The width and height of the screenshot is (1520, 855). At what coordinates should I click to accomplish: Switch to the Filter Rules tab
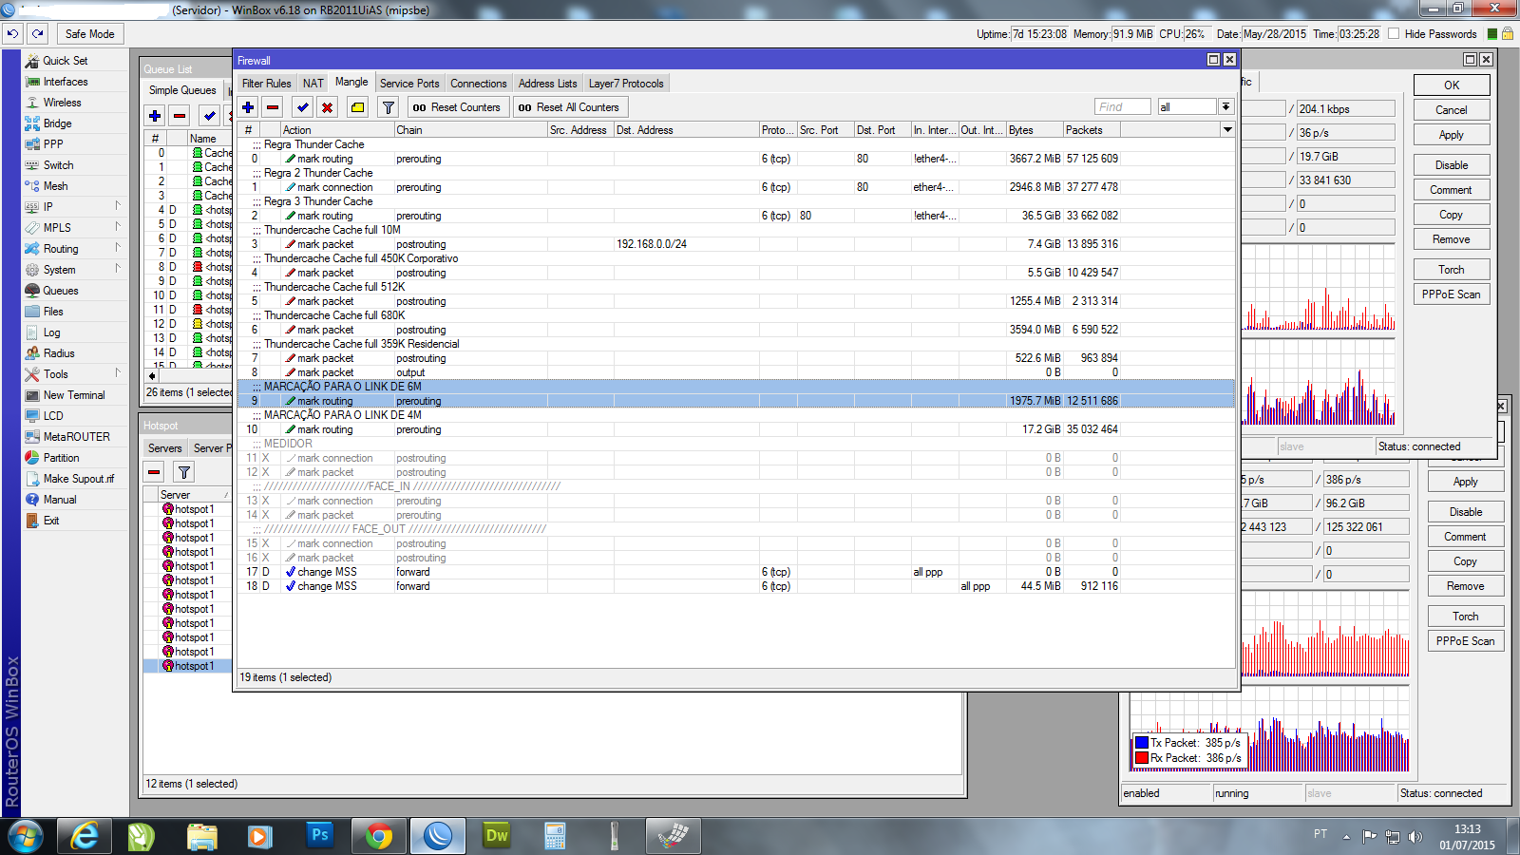point(267,84)
